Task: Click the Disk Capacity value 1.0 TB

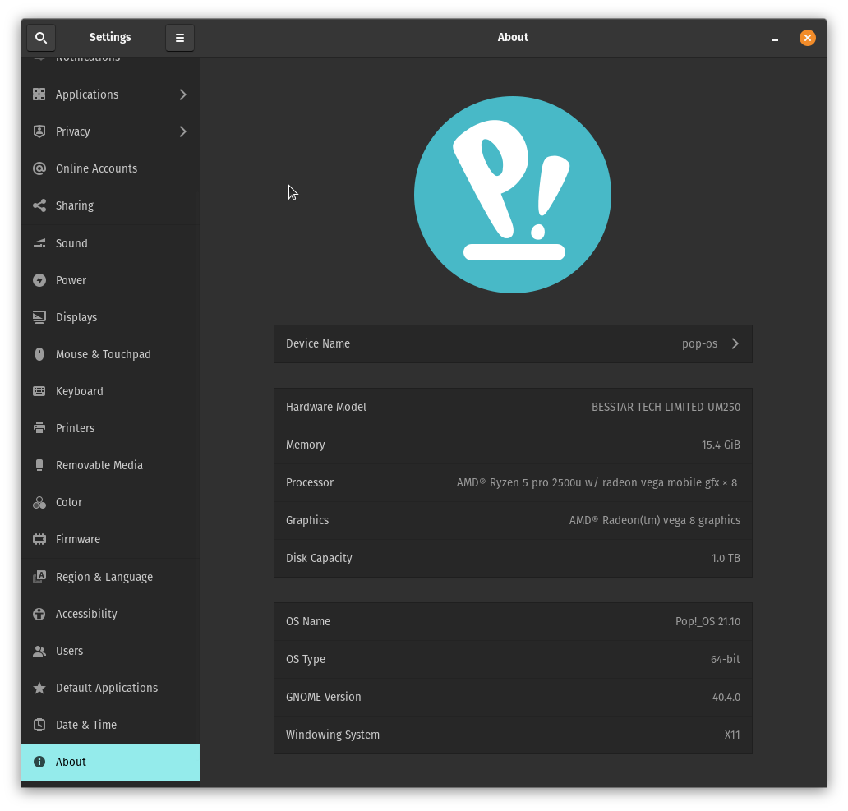Action: [726, 558]
